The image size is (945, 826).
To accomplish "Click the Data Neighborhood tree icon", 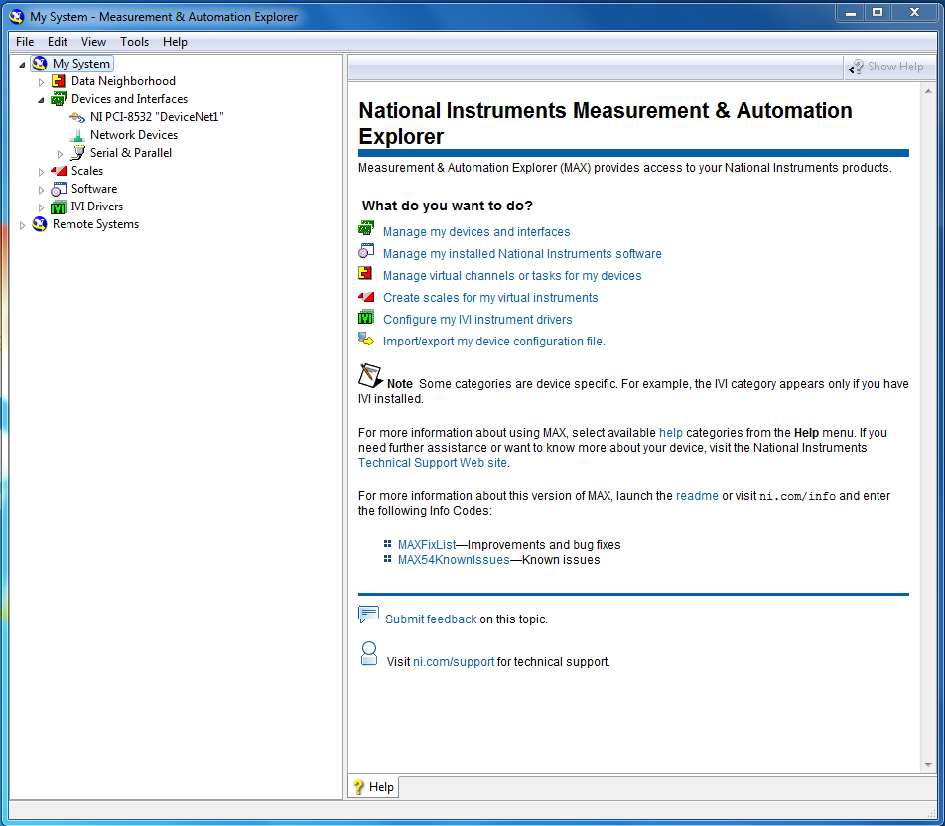I will click(x=59, y=81).
